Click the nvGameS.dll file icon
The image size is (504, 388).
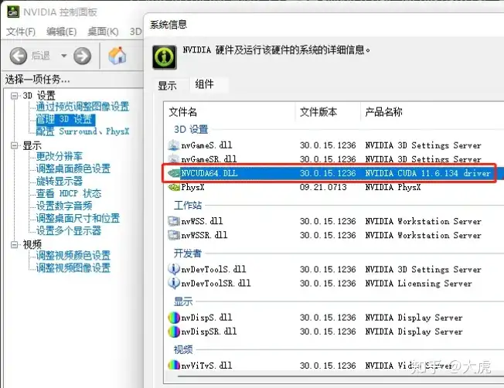click(174, 145)
